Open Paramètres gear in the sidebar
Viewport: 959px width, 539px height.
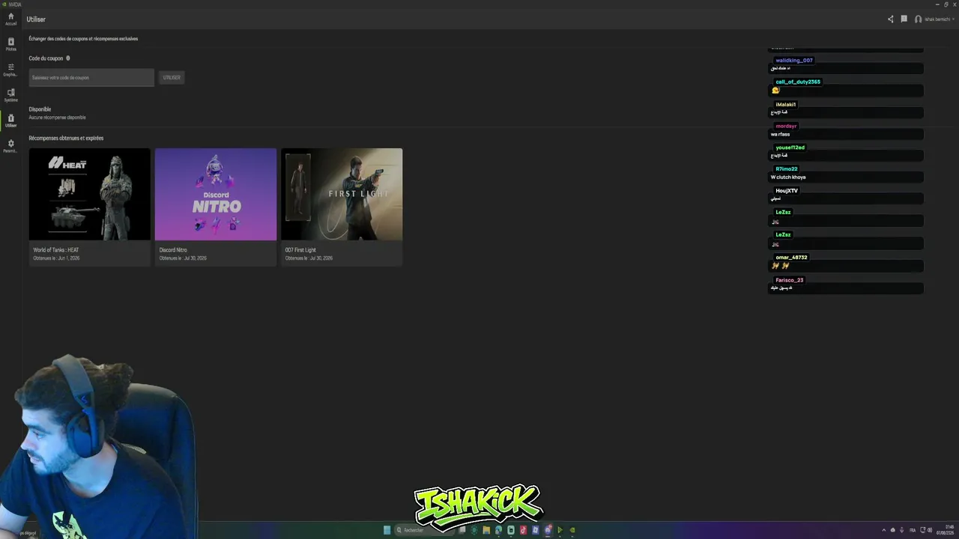pos(10,146)
